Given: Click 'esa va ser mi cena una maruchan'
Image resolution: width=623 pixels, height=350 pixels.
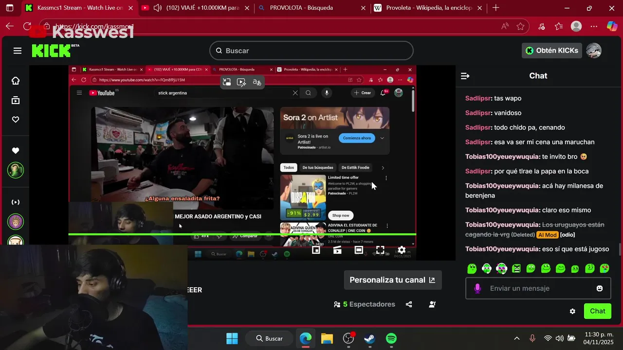Looking at the screenshot, I should [x=544, y=142].
